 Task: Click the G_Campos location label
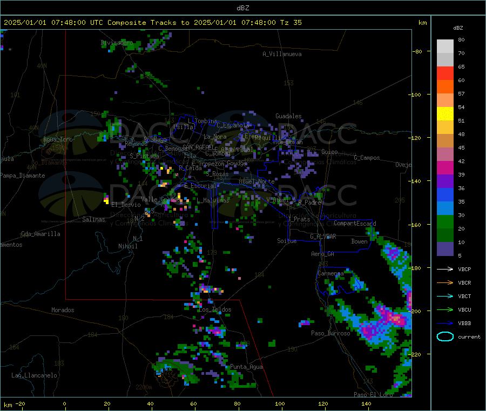(x=367, y=158)
